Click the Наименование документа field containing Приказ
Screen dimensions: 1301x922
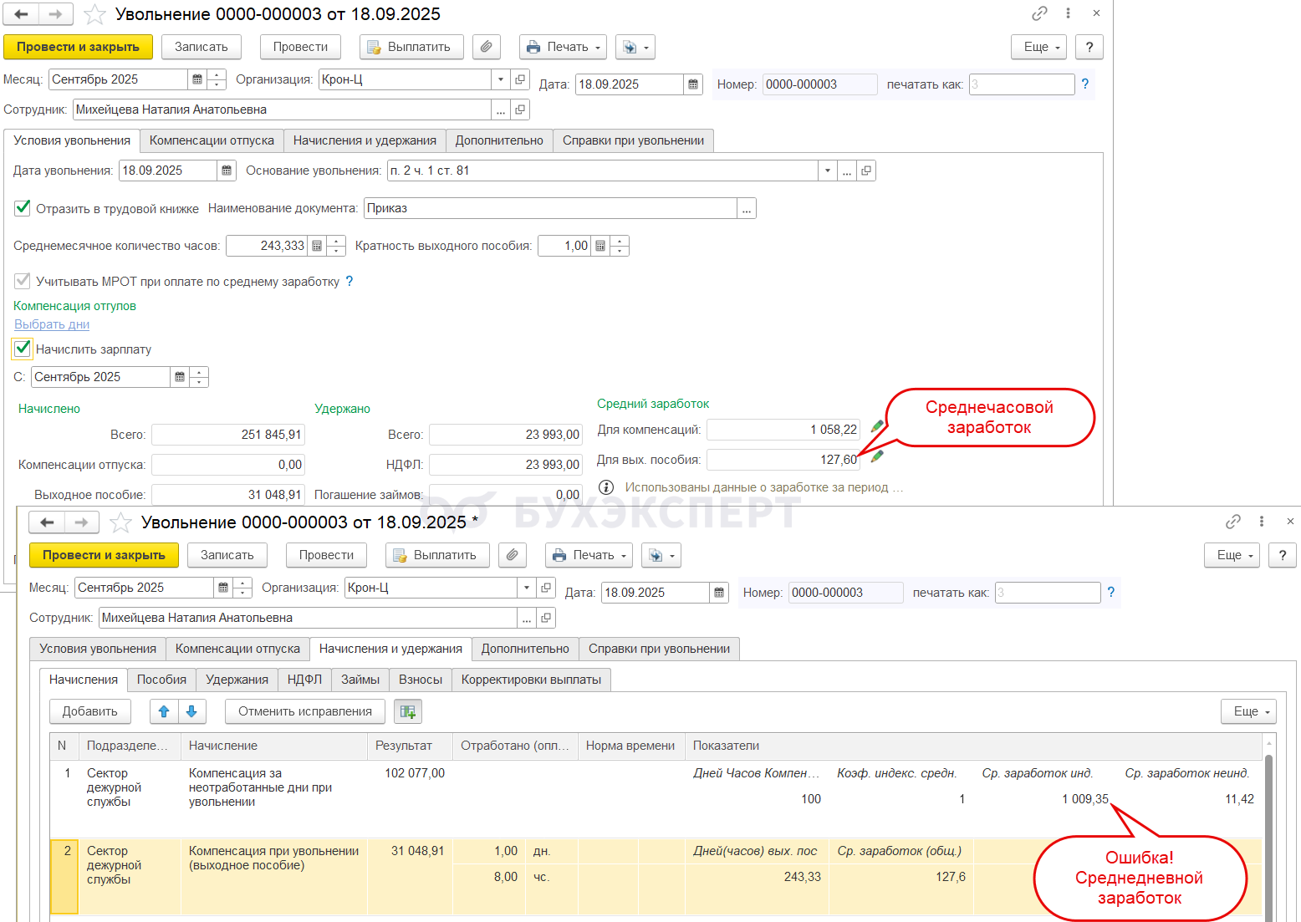point(551,208)
